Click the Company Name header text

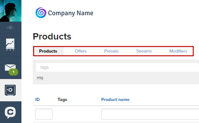(x=71, y=13)
